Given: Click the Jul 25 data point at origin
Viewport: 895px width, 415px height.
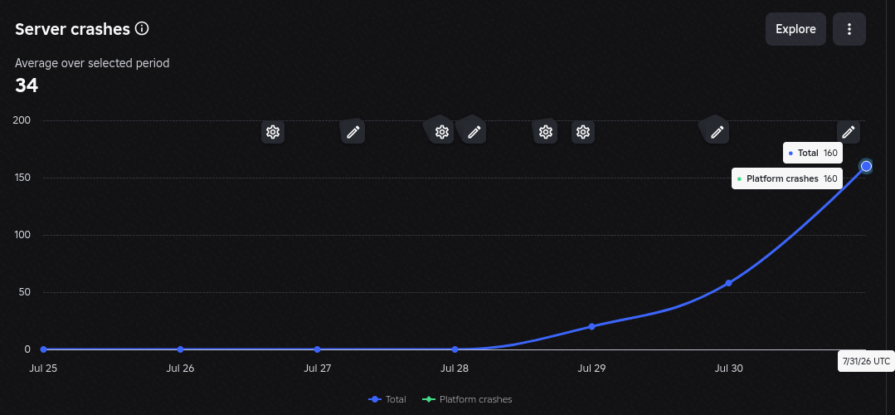Looking at the screenshot, I should pyautogui.click(x=43, y=349).
